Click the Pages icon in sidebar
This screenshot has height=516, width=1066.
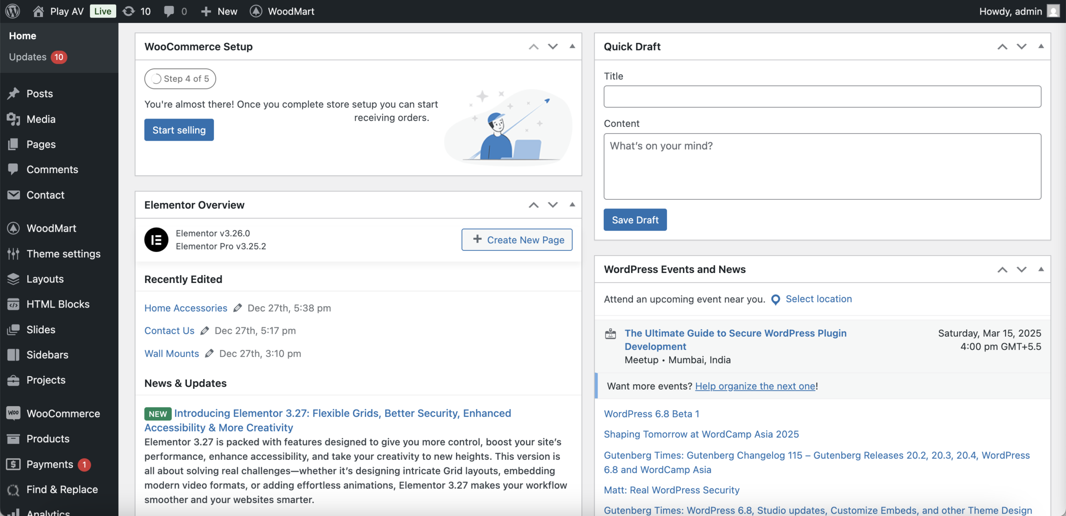point(13,144)
